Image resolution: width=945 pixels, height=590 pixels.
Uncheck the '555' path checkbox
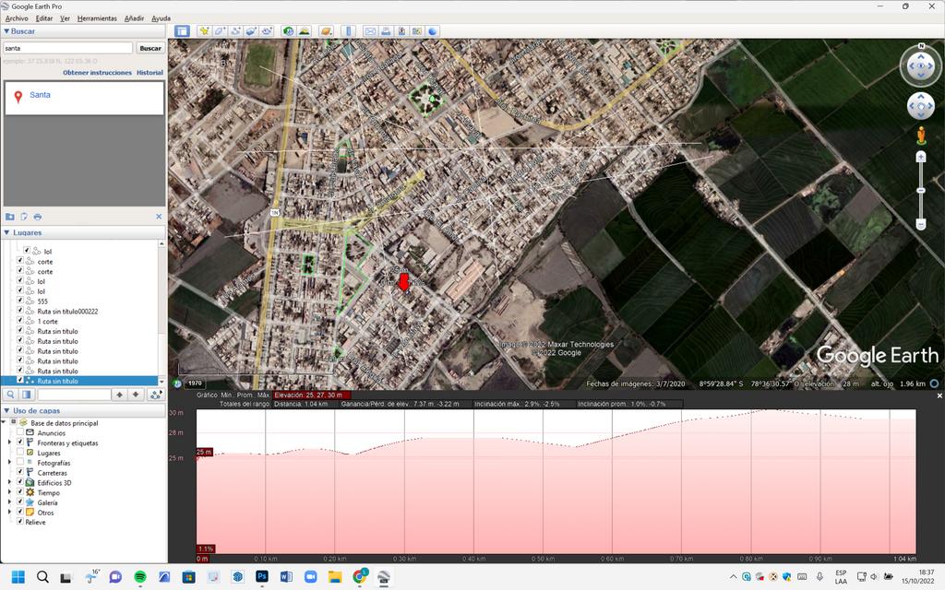pos(20,300)
